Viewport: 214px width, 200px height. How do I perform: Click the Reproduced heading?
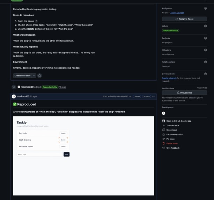25,104
